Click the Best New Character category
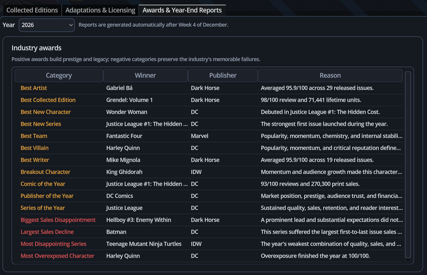This screenshot has width=427, height=275. (x=46, y=112)
